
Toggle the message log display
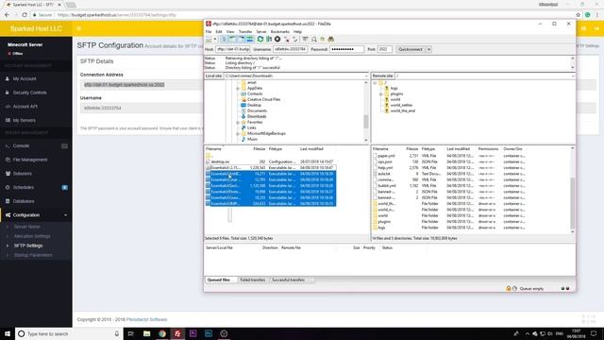point(225,40)
